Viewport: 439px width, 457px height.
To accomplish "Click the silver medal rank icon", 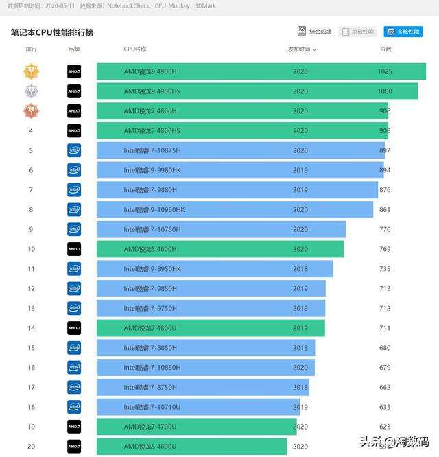I will [x=31, y=91].
